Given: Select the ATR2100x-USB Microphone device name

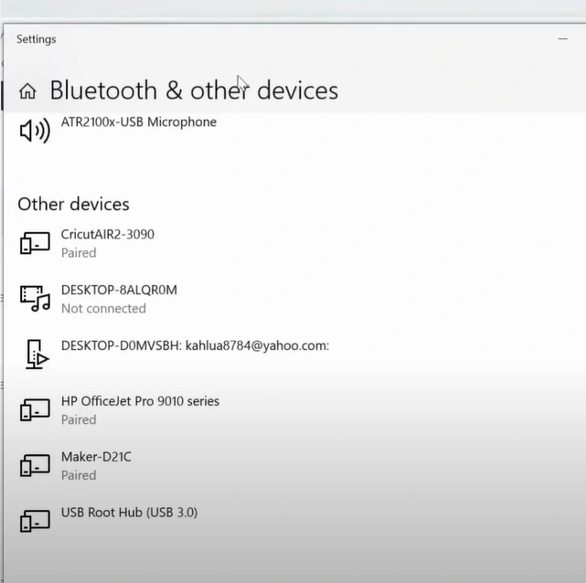Looking at the screenshot, I should (138, 122).
